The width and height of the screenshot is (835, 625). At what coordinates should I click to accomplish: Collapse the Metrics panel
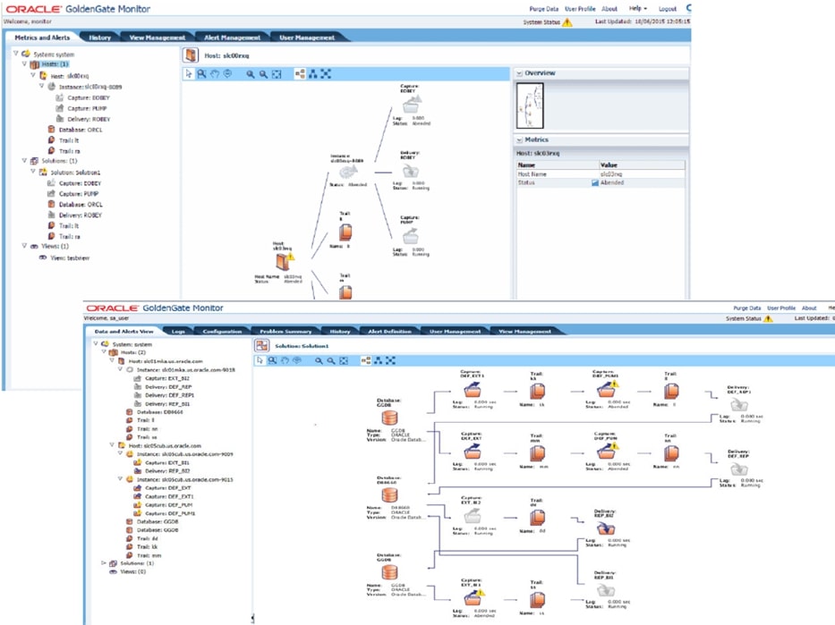point(518,140)
